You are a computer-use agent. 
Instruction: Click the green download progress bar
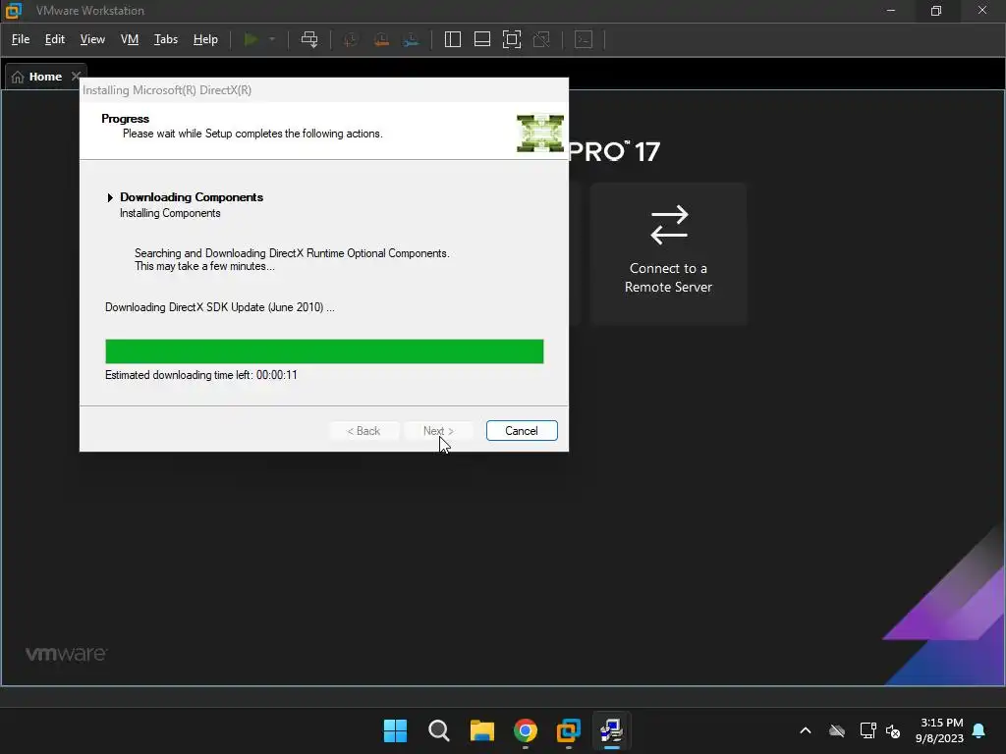pos(324,351)
